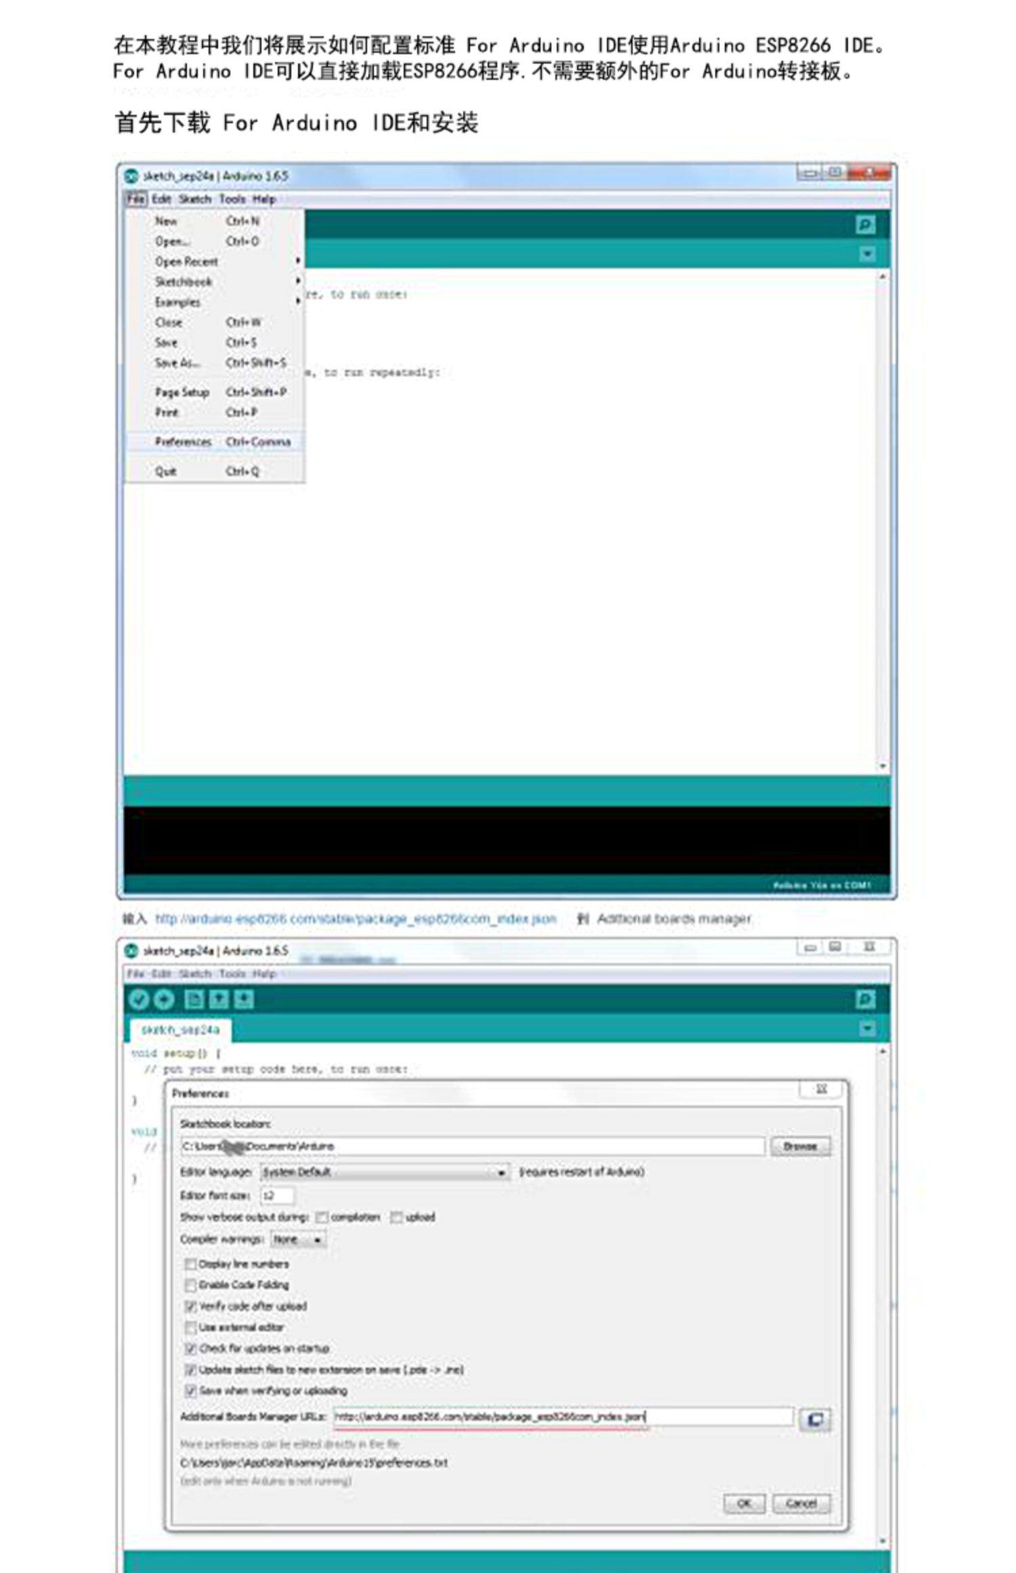Click the Editor font size field

pyautogui.click(x=277, y=1196)
